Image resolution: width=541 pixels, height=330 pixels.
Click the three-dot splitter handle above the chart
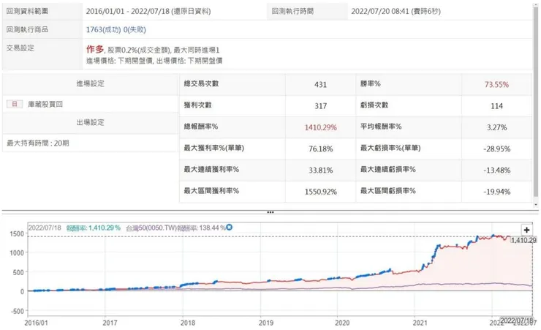coord(270,212)
